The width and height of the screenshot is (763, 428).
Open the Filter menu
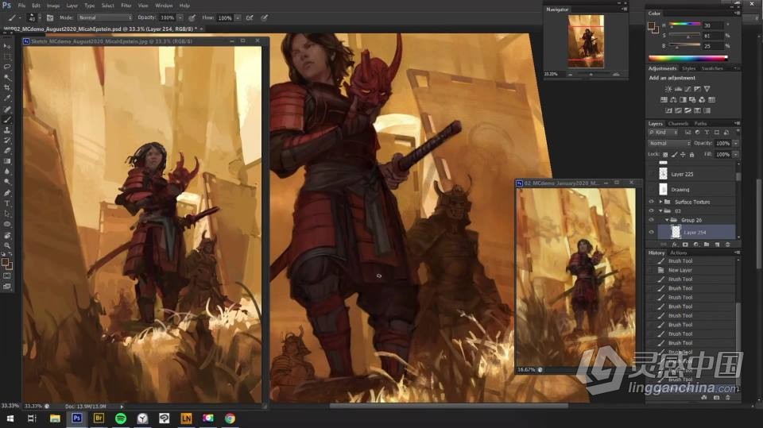[126, 6]
